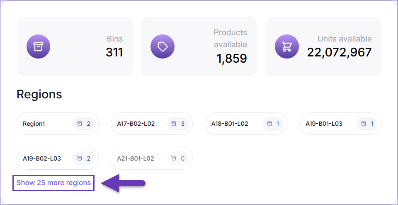This screenshot has width=398, height=205.
Task: Click greyed bin icon in A21-B01-L02 chip
Action: coord(174,159)
